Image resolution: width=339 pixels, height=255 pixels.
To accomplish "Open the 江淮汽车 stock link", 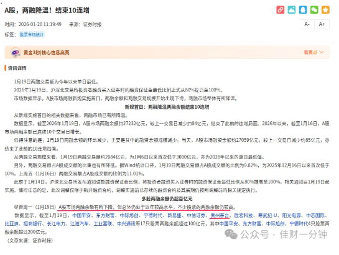I will [80, 224].
